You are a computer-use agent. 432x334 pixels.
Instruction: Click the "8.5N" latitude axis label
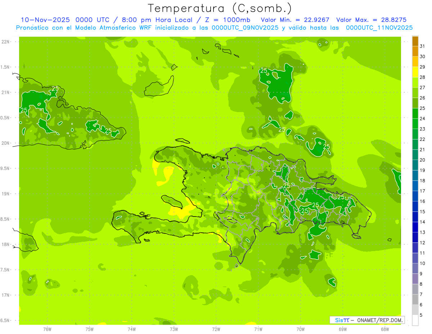(5, 219)
